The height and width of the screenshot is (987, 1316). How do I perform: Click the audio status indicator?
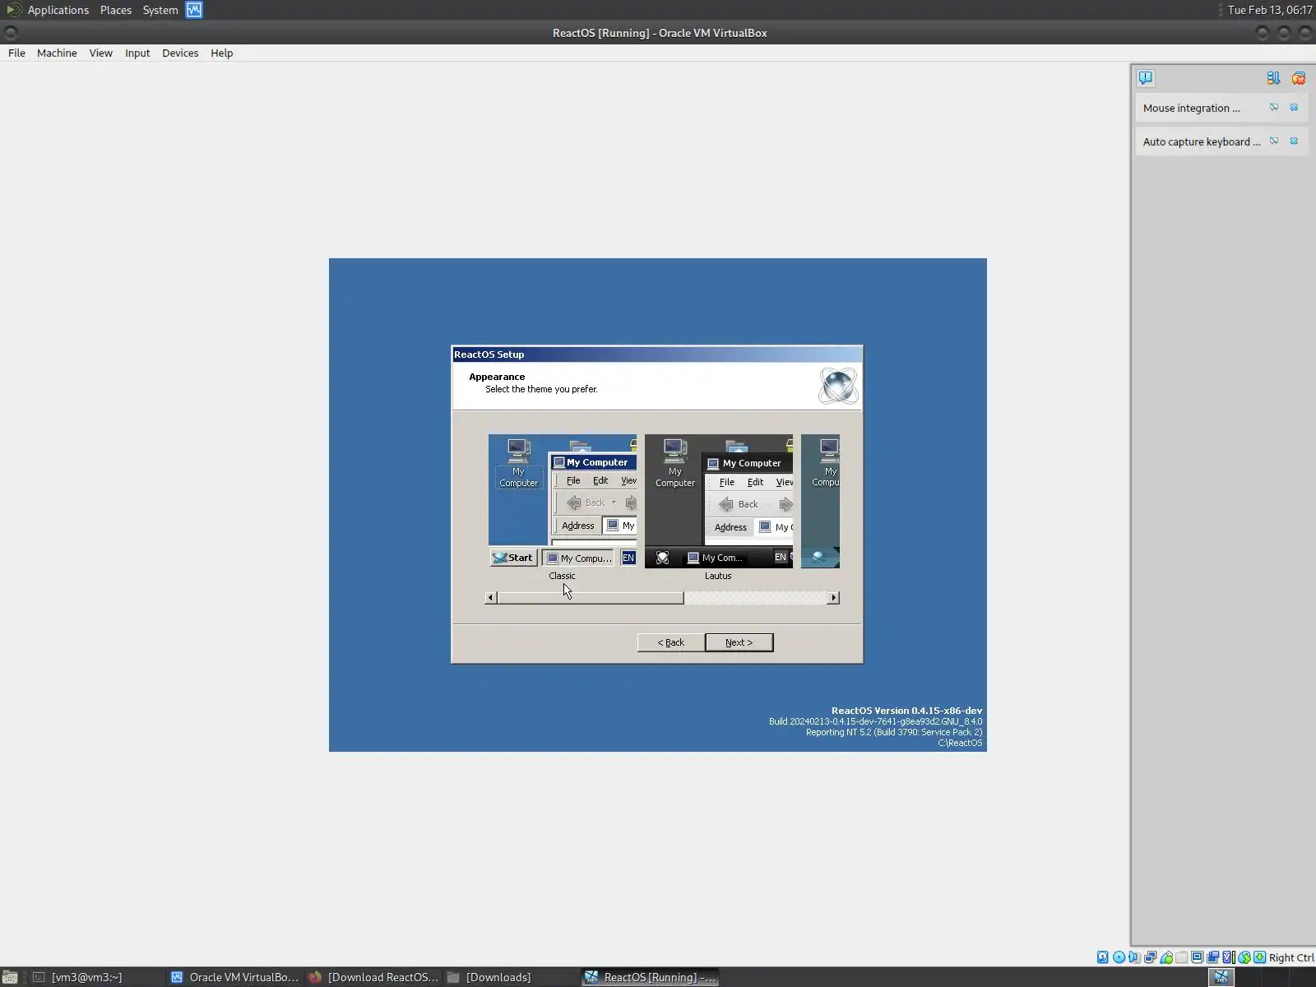pyautogui.click(x=1134, y=957)
